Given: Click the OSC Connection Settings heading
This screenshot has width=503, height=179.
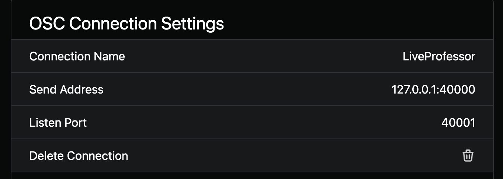Looking at the screenshot, I should tap(126, 24).
